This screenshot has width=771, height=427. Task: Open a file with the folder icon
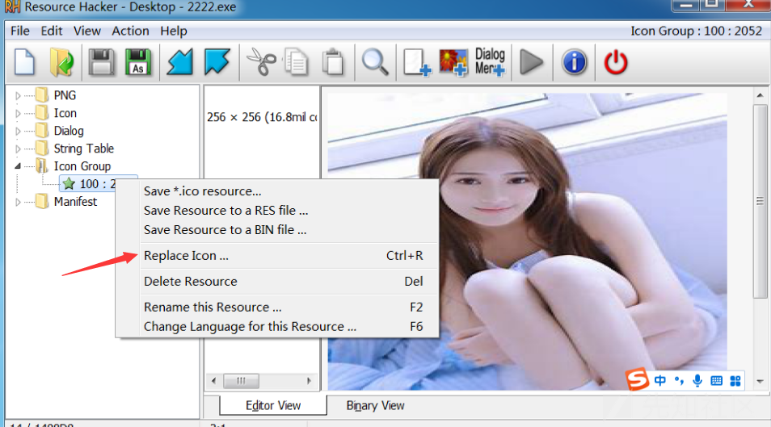pos(61,62)
